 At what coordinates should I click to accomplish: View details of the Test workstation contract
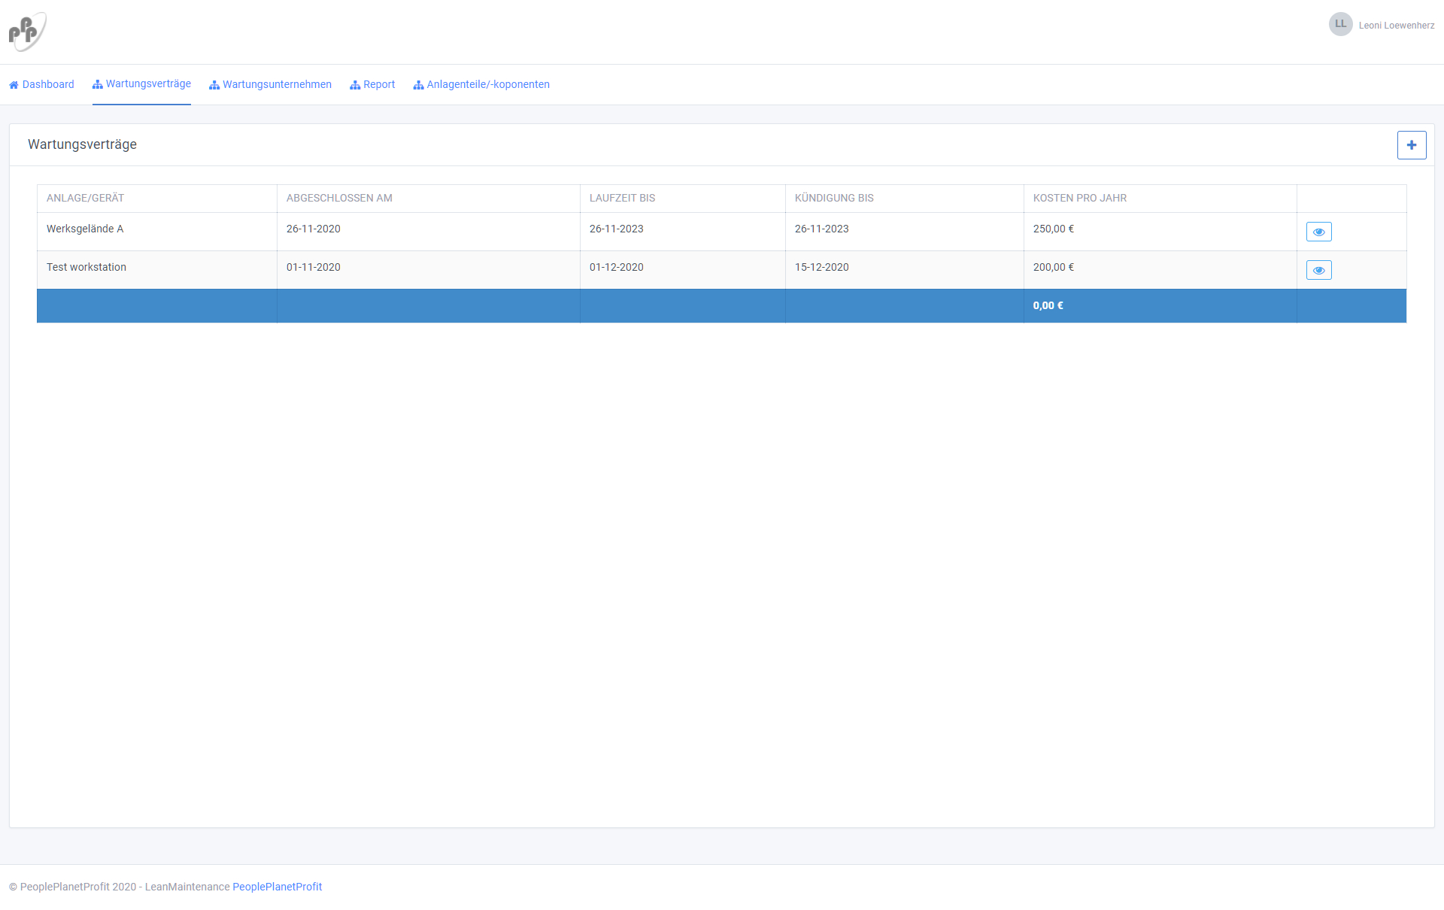(1318, 270)
